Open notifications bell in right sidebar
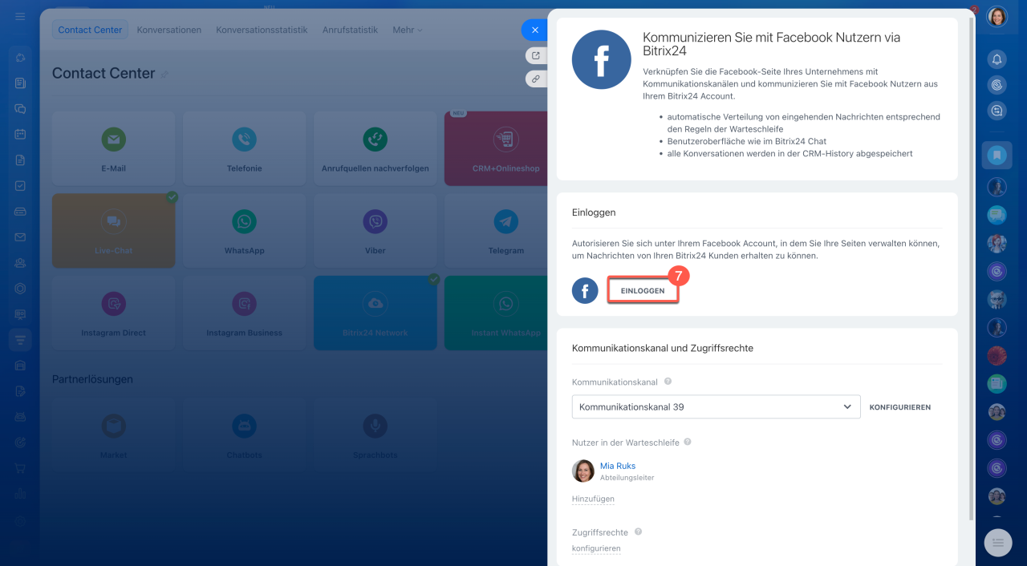Viewport: 1027px width, 566px height. (x=997, y=59)
